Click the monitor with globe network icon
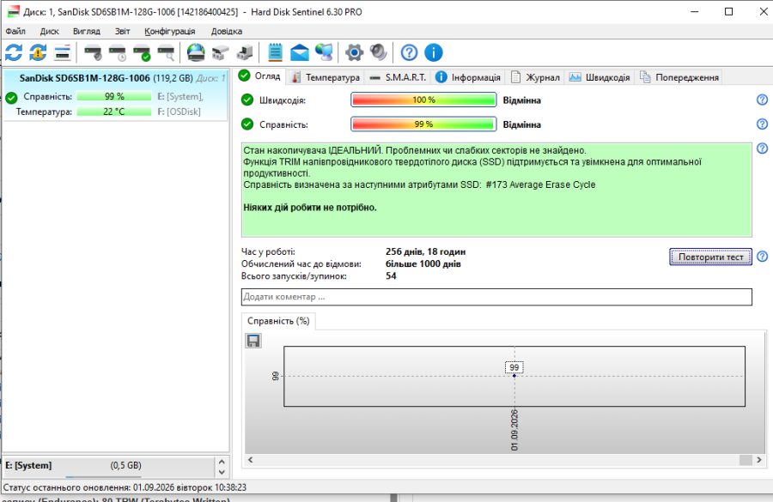Viewport: 773px width, 502px height. click(x=324, y=52)
